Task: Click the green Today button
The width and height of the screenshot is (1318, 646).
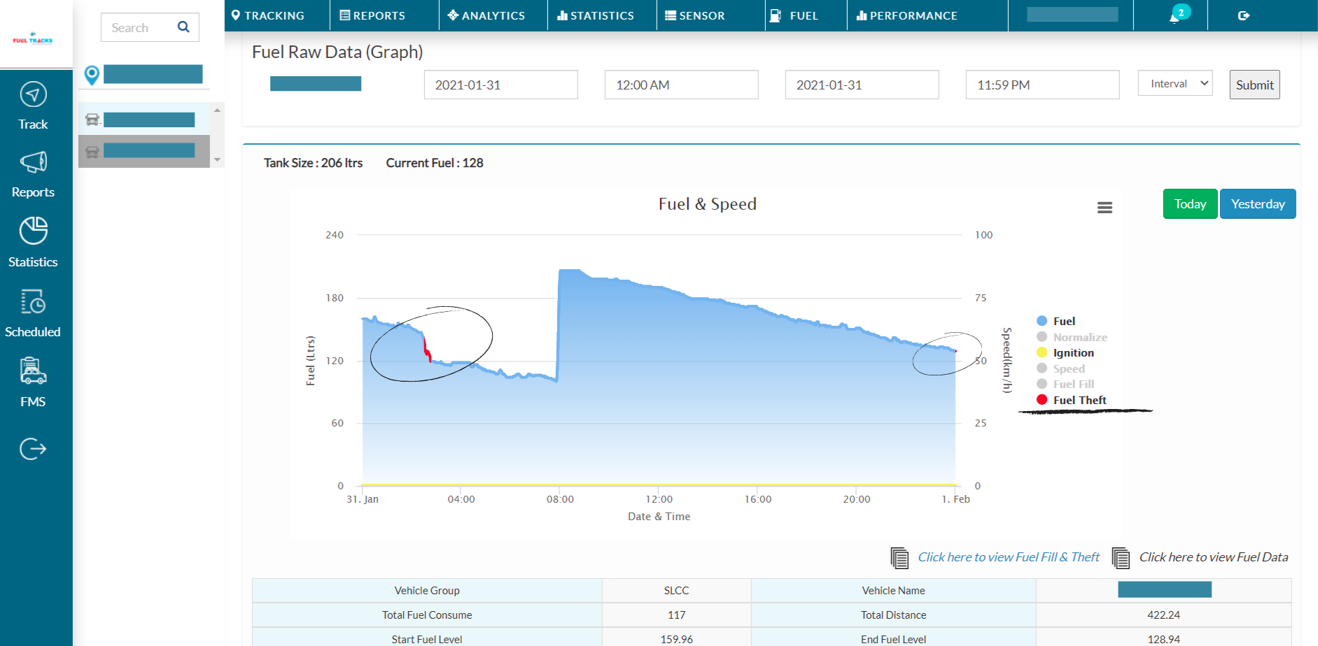Action: pyautogui.click(x=1190, y=204)
